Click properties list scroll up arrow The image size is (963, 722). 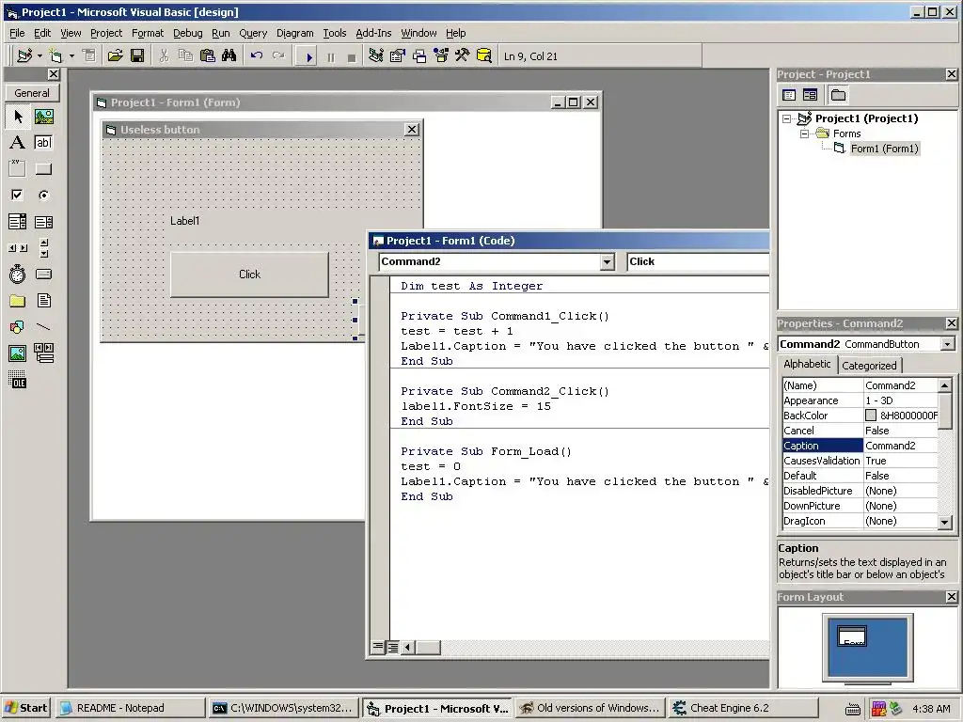click(944, 385)
